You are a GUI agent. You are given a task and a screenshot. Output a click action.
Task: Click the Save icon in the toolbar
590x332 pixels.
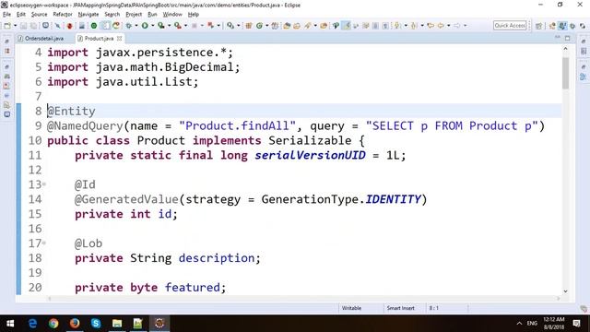(x=23, y=26)
